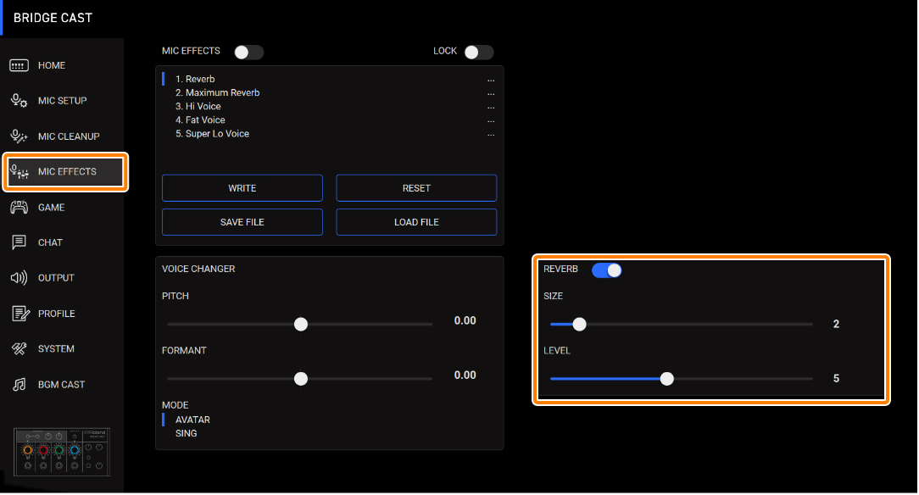Click the reverb LEVEL value 5

(836, 378)
